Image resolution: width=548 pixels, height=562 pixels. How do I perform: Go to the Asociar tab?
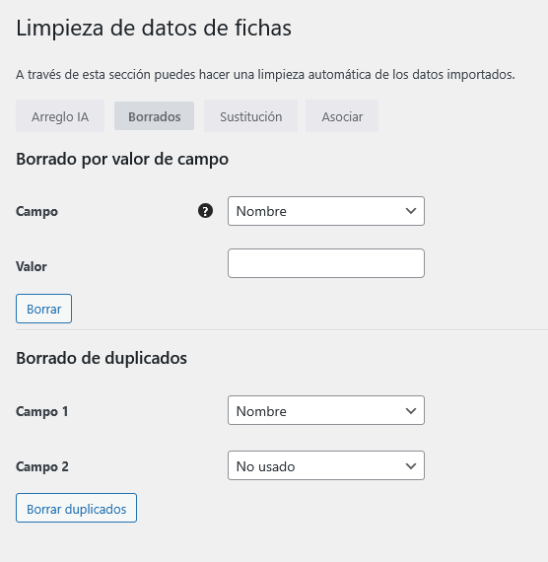pos(342,116)
